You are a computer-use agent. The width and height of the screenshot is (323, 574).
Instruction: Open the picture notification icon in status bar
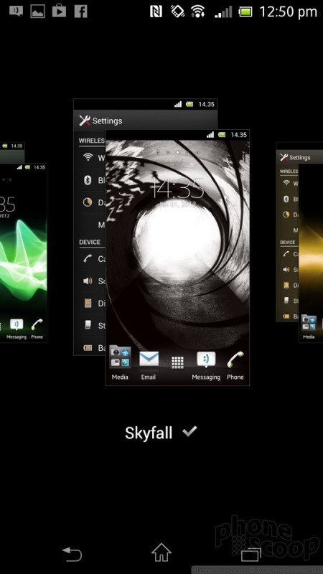click(38, 11)
